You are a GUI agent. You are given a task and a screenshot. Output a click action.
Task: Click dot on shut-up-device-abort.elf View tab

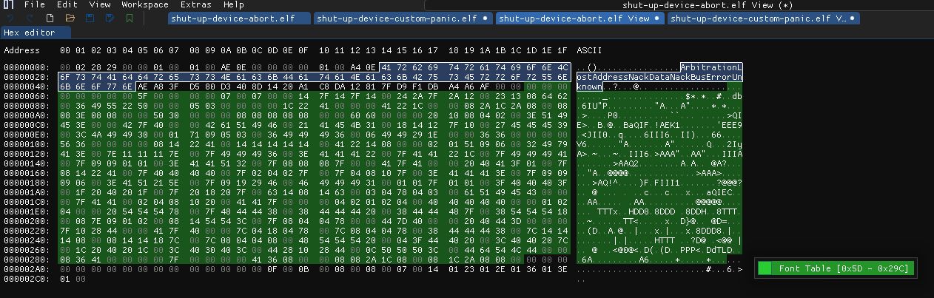tap(657, 18)
